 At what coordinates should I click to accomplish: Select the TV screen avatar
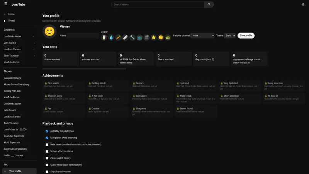pos(139,38)
